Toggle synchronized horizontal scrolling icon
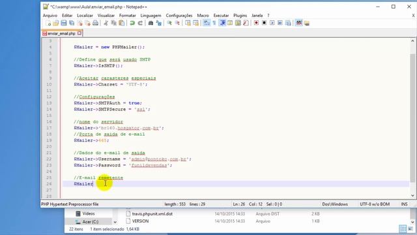Viewport: 417px width, 235px height. (195, 23)
